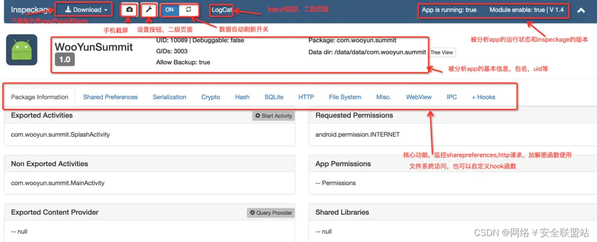This screenshot has height=242, width=597.
Task: Select com.wooyun.summit.MainActivity entry
Action: [x=58, y=183]
